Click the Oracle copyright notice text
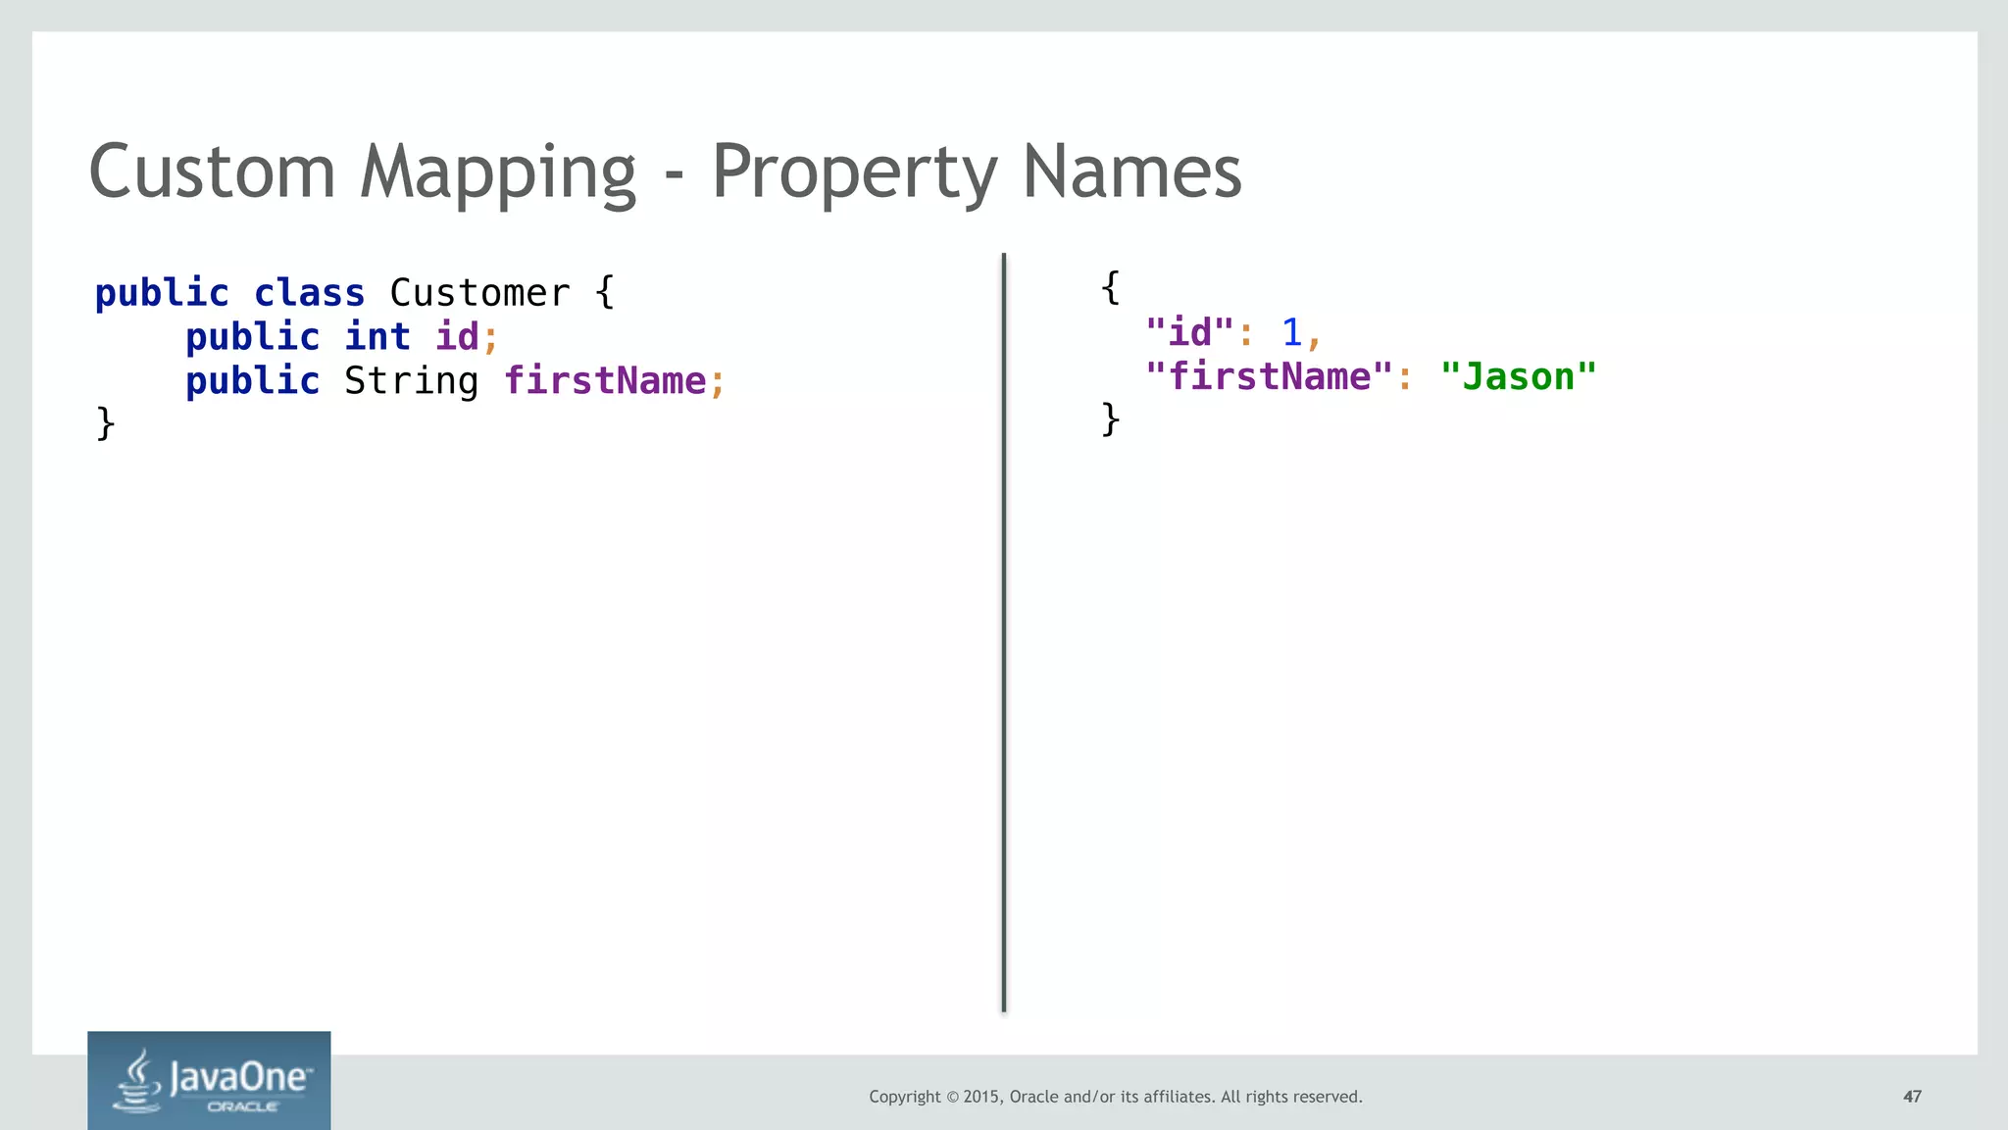The image size is (2008, 1130). coord(1115,1097)
